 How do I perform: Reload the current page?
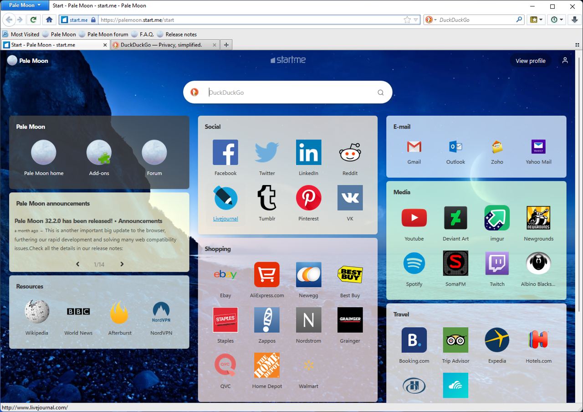33,20
